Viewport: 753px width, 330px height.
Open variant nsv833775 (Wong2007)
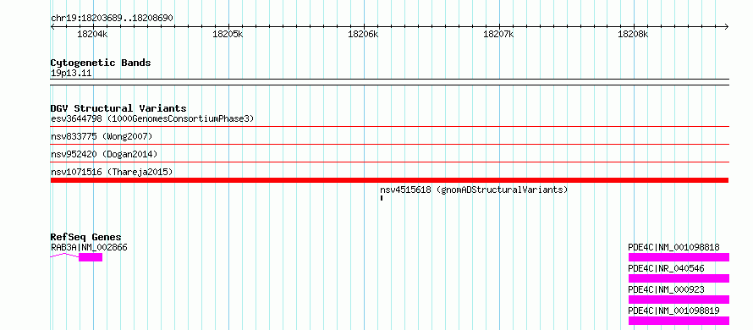(x=102, y=137)
